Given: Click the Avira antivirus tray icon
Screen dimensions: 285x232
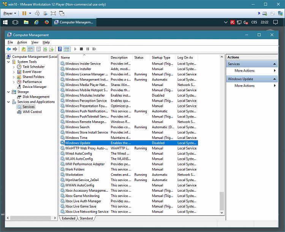Looking at the screenshot, I should [232, 22].
